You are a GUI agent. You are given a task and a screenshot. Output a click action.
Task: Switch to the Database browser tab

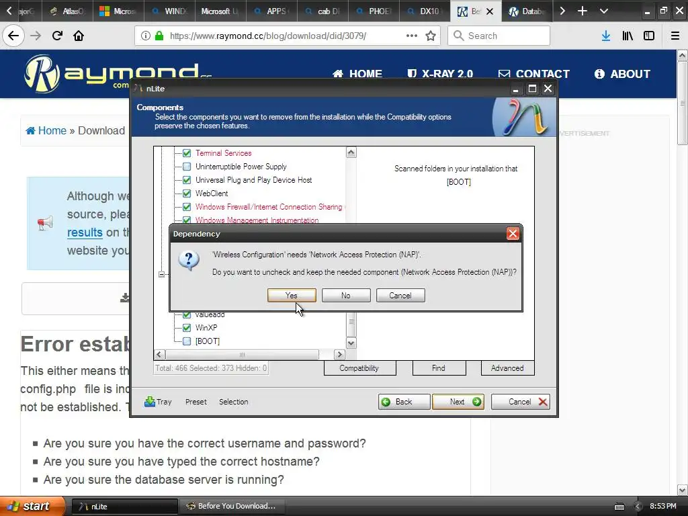[526, 11]
